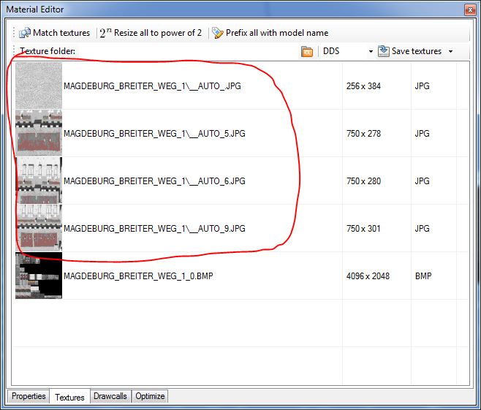
Task: Click the Match textures icon
Action: click(25, 33)
